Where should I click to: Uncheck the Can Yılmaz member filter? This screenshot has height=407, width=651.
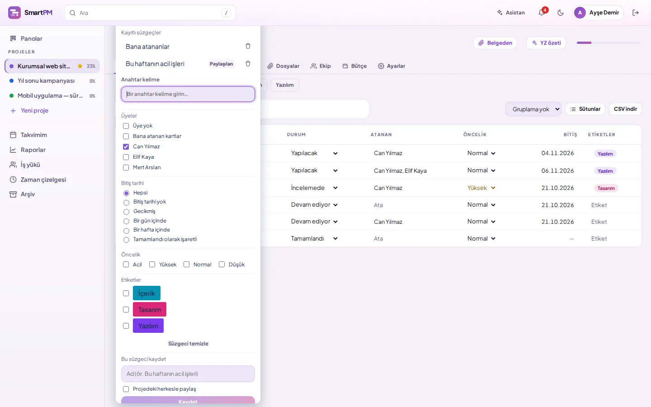(126, 147)
